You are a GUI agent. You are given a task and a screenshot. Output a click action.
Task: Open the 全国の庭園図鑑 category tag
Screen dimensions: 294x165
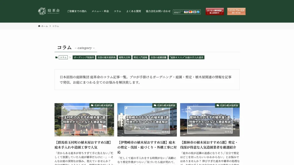click(158, 57)
